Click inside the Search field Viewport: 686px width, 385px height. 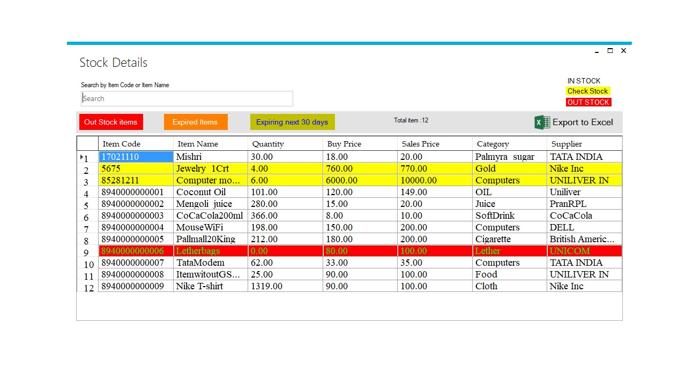coord(187,98)
